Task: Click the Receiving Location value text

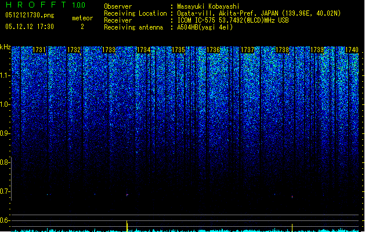Action: pyautogui.click(x=259, y=13)
